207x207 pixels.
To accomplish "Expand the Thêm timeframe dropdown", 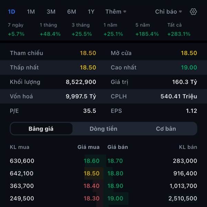I will tap(116, 12).
